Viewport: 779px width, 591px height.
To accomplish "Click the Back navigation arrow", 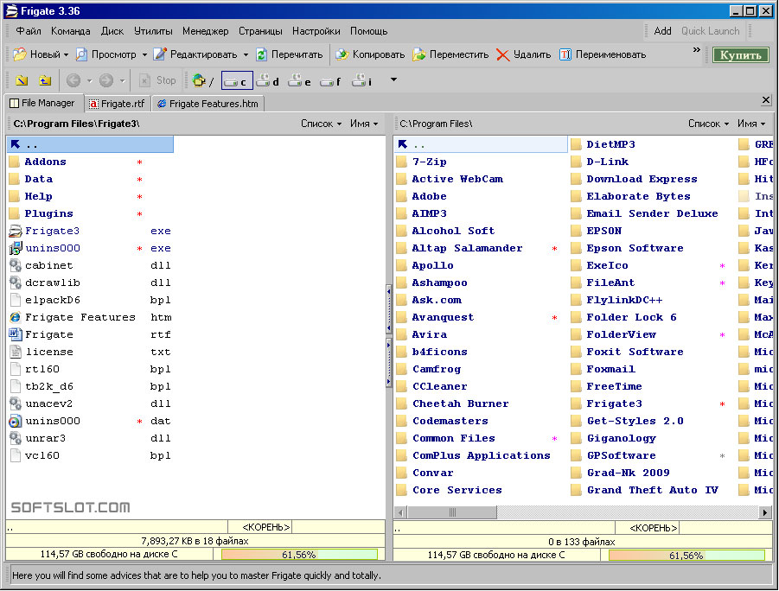I will (73, 80).
